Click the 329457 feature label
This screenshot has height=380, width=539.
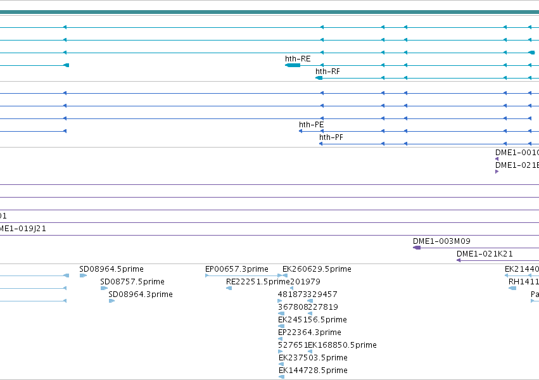pos(322,294)
